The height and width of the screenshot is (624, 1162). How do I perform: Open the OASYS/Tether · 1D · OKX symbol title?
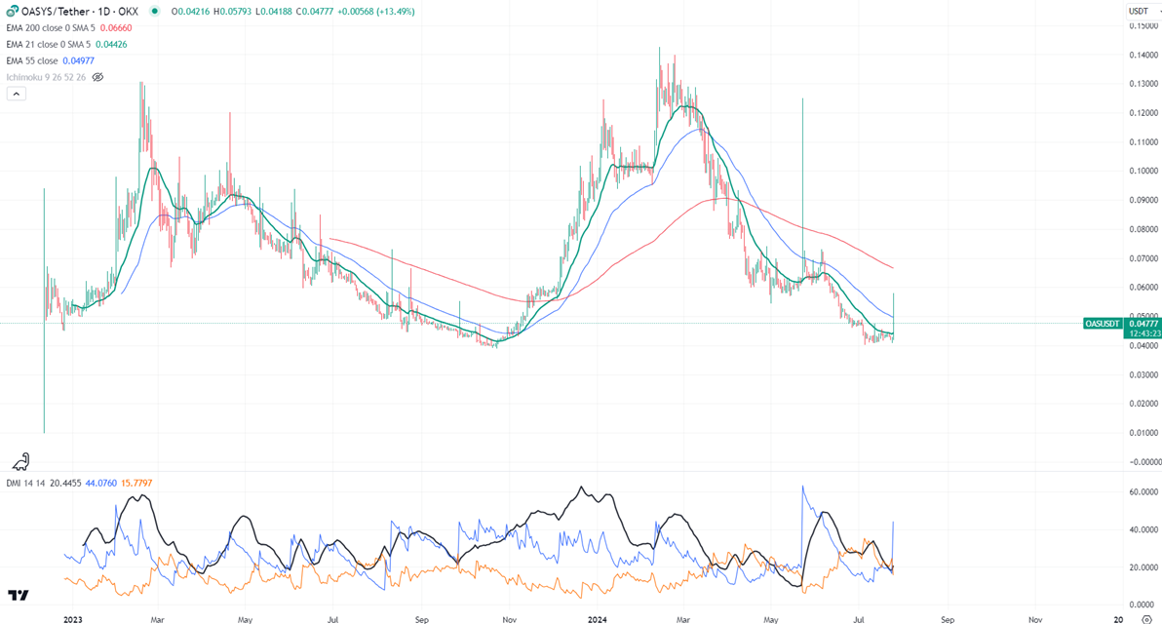tap(79, 11)
